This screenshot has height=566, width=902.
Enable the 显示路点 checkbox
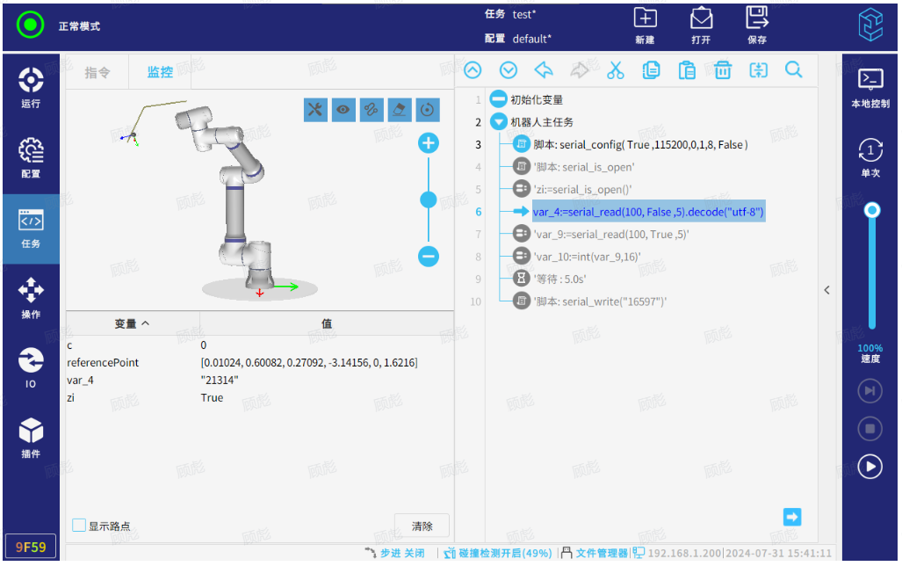(79, 526)
